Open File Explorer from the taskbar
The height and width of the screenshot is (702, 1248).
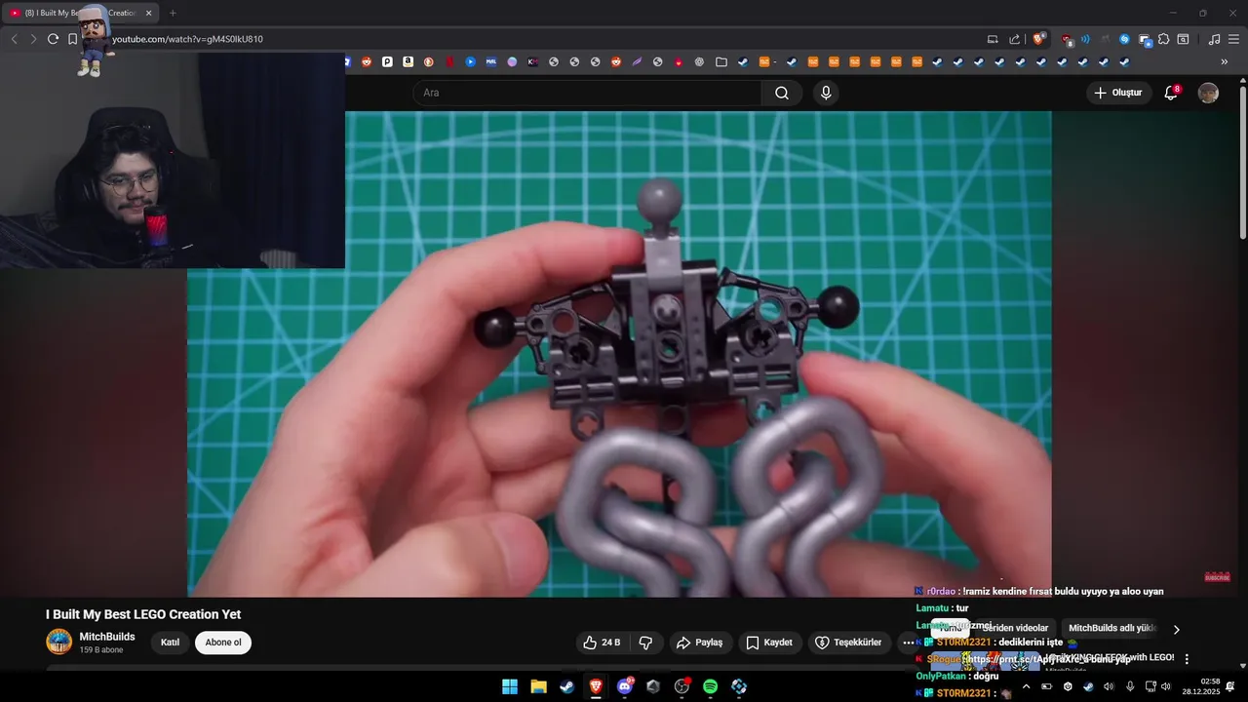[538, 686]
